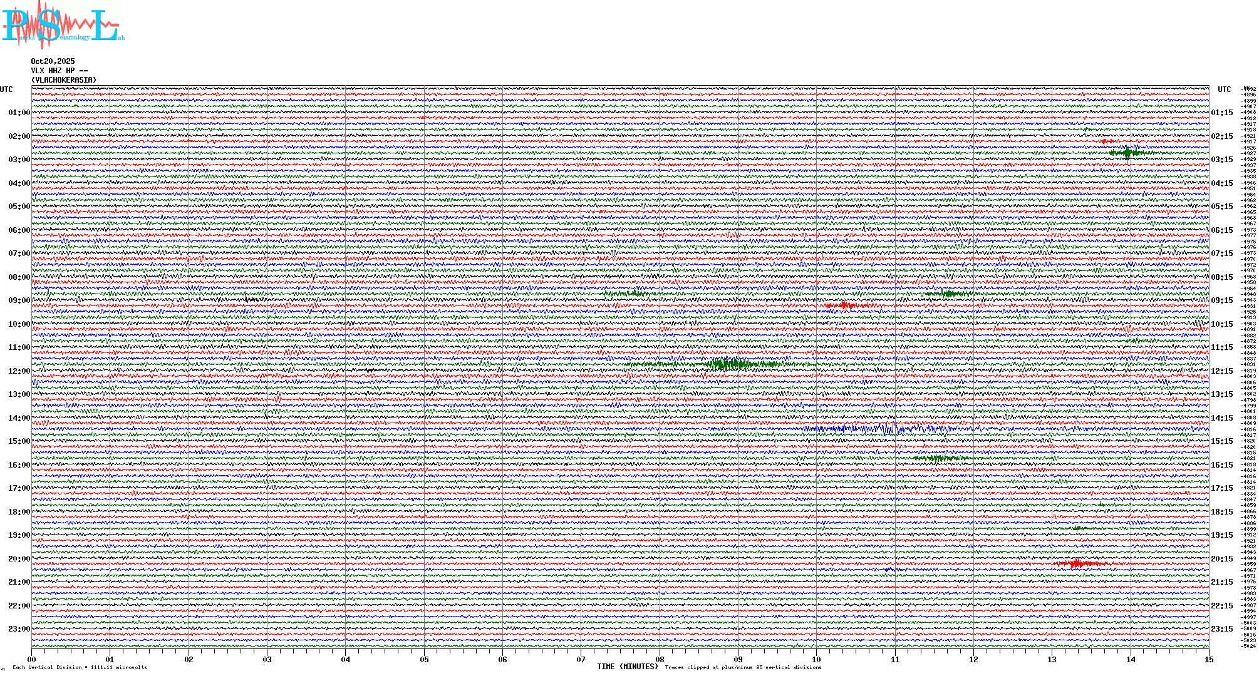Click the blue seismic event near 14:30
The image size is (1259, 676).
pos(889,429)
